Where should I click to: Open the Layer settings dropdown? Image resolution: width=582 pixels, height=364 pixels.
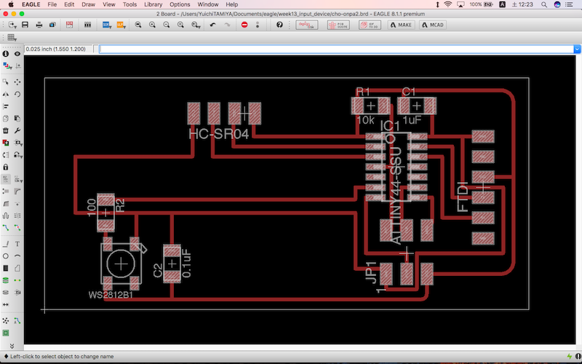coord(7,66)
